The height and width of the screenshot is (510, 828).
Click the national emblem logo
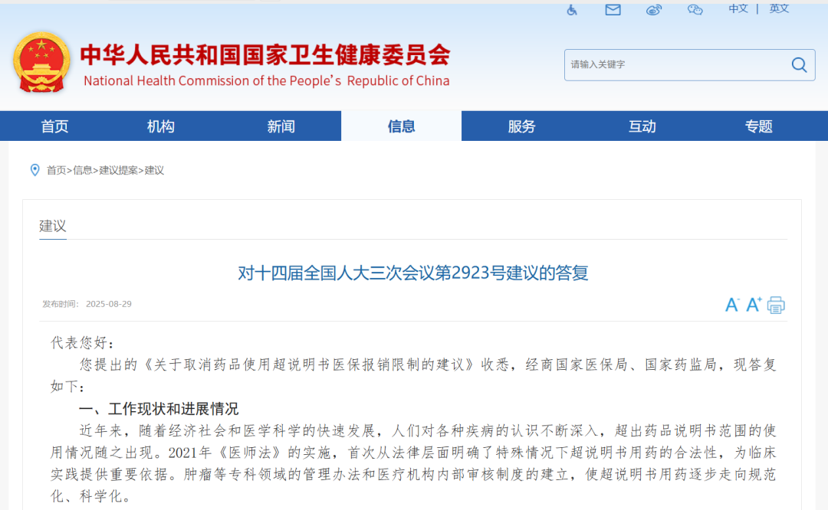pyautogui.click(x=41, y=63)
